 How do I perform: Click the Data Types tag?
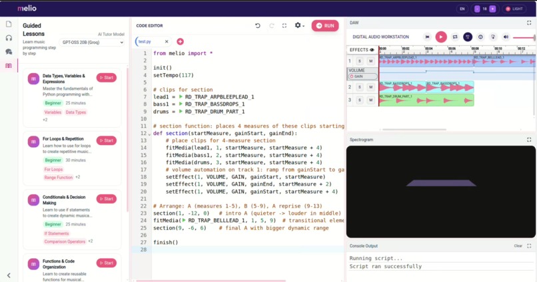pyautogui.click(x=76, y=112)
